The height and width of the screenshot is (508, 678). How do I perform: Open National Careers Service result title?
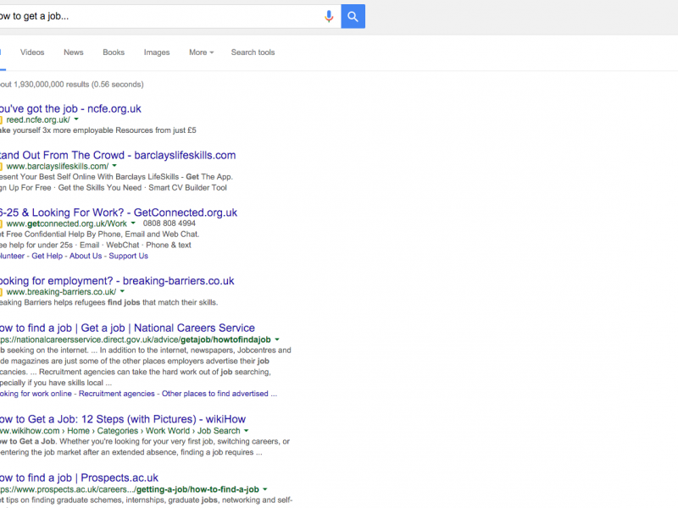[x=127, y=328]
